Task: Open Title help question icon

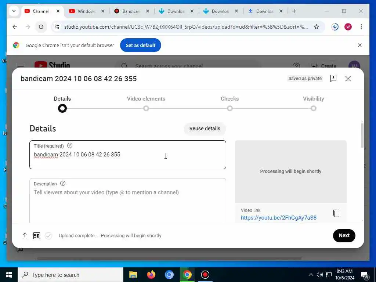Action: [x=69, y=145]
